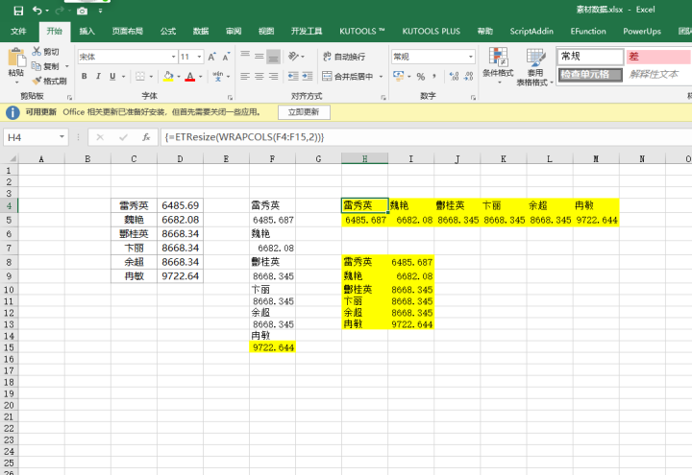Click the Save icon in quick access toolbar
Image resolution: width=692 pixels, height=475 pixels.
pos(18,11)
